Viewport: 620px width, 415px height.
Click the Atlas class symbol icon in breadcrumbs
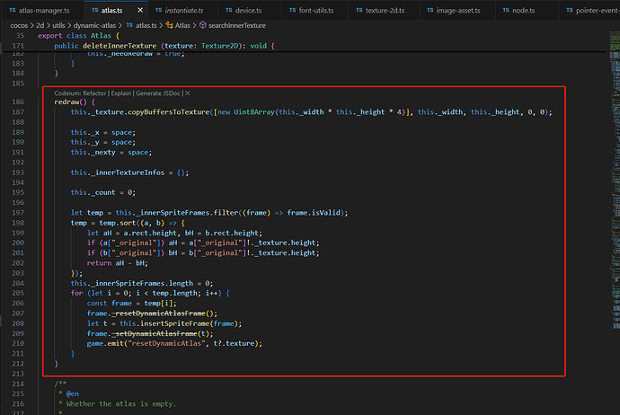click(169, 25)
